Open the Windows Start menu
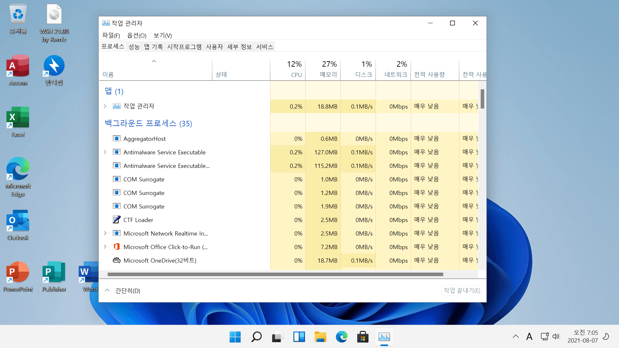The width and height of the screenshot is (619, 348). 235,337
